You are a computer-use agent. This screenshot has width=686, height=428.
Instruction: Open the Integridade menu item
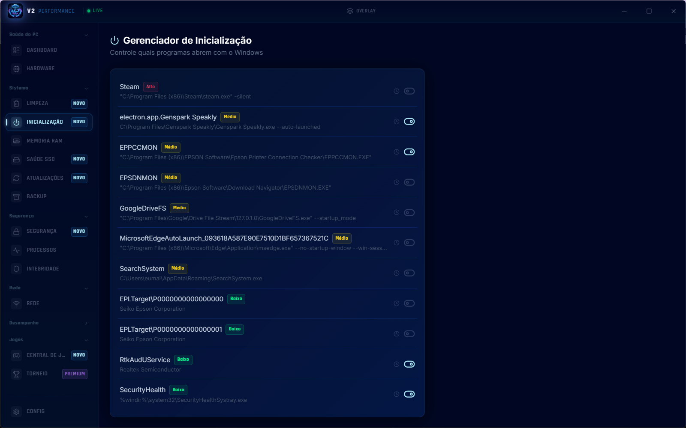[x=49, y=269]
